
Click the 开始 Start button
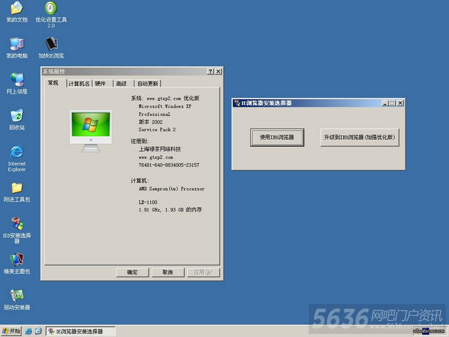11,331
